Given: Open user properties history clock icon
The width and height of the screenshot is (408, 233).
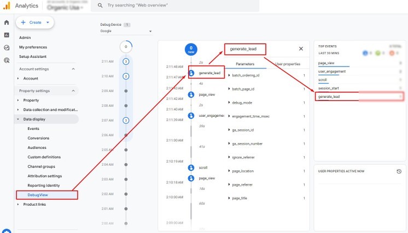Looking at the screenshot, I should coord(399,171).
